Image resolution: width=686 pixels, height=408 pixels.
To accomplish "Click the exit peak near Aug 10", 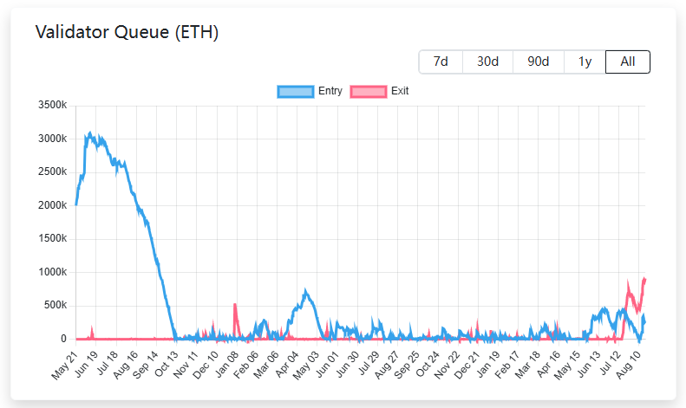I will [x=644, y=279].
